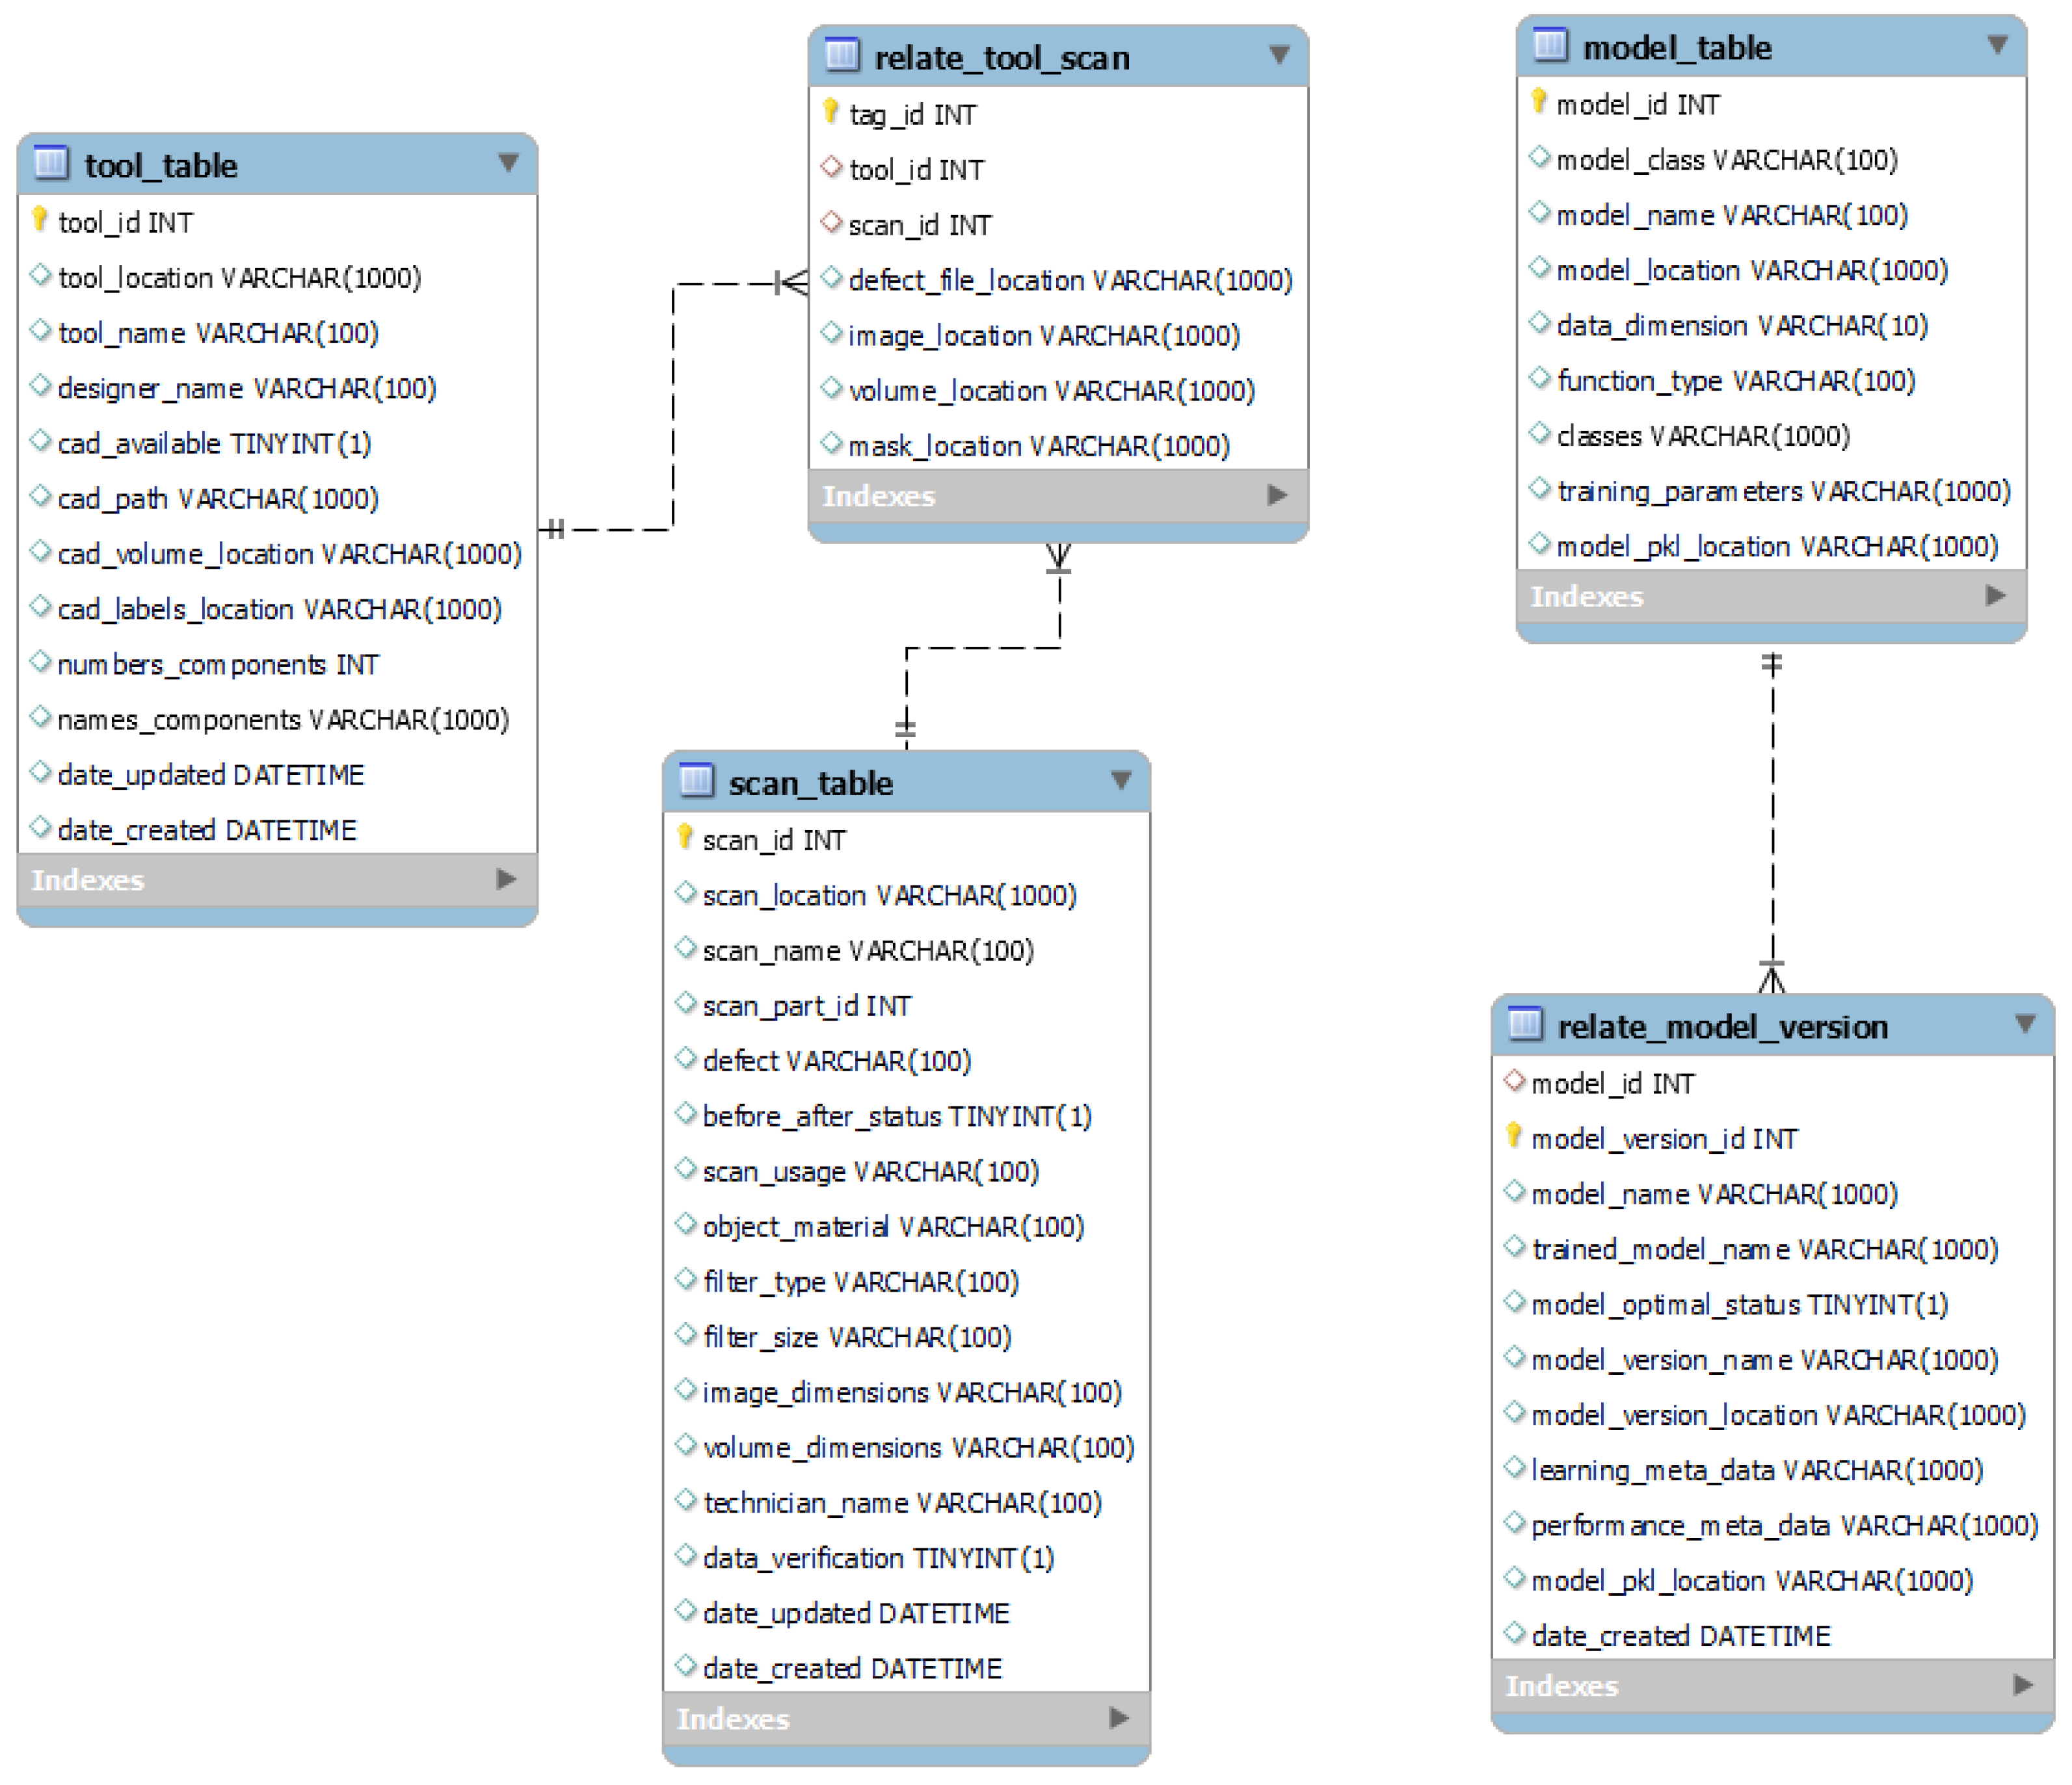This screenshot has height=1785, width=2072.
Task: Collapse model_table using header arrow
Action: point(1997,44)
